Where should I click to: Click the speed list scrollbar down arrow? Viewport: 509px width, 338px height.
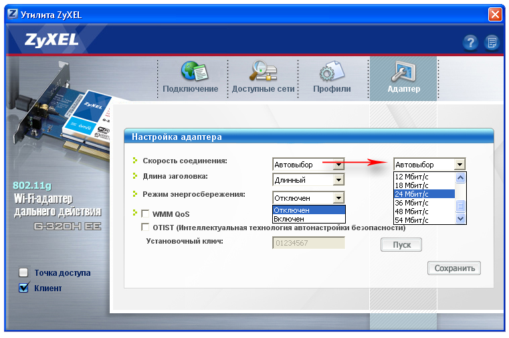tap(460, 218)
